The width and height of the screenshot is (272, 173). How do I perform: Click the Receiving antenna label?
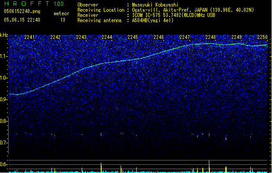pyautogui.click(x=99, y=20)
